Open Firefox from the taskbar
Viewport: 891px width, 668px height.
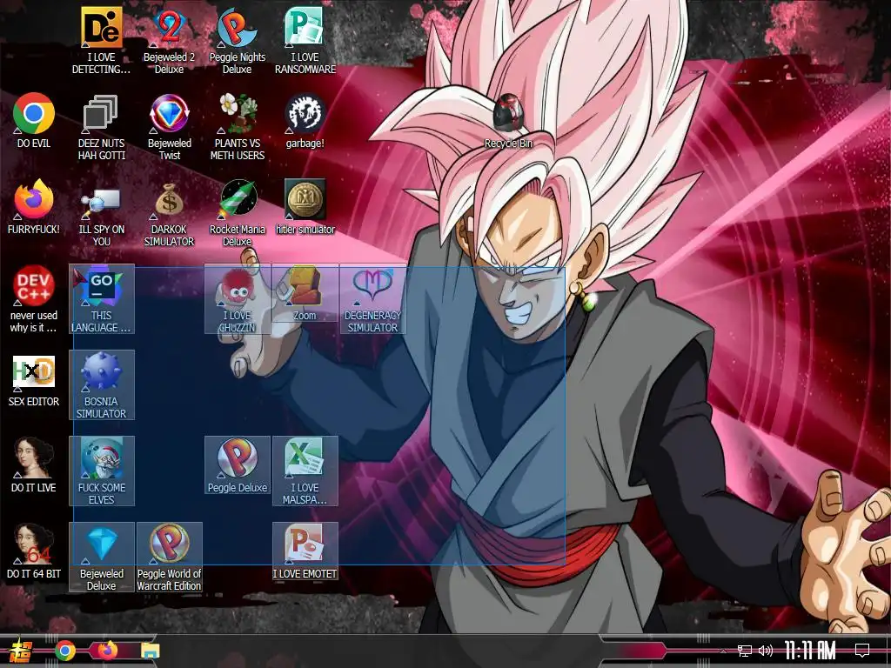pyautogui.click(x=107, y=651)
